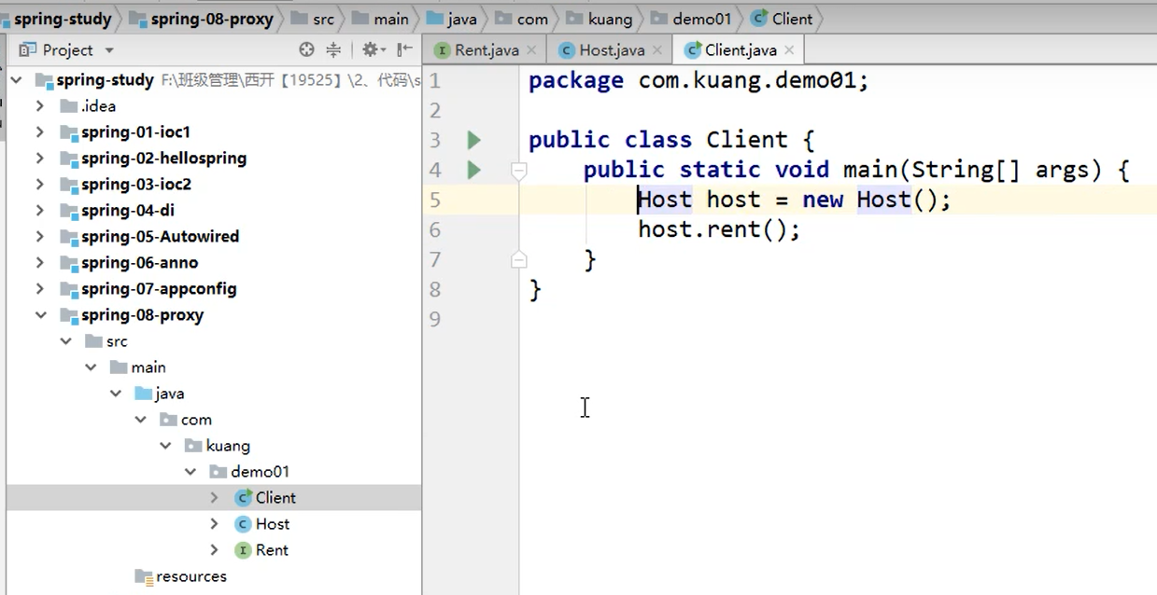Close the Rent.java tab
Viewport: 1157px width, 595px height.
[531, 50]
